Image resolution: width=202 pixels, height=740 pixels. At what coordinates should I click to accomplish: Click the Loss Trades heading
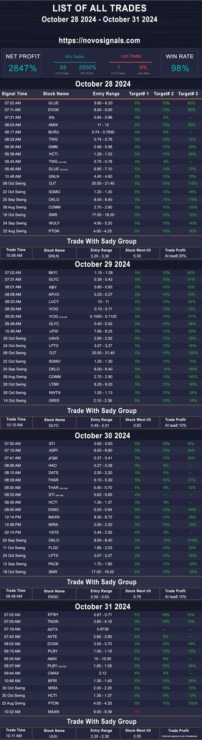pyautogui.click(x=131, y=56)
